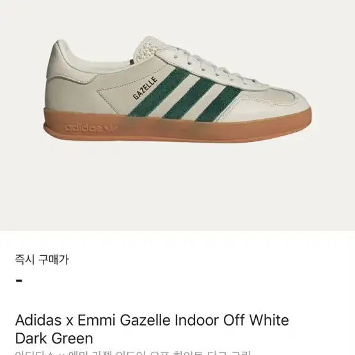Tap the orange gum sole midsection
Viewport: 355px width, 355px height.
(178, 129)
